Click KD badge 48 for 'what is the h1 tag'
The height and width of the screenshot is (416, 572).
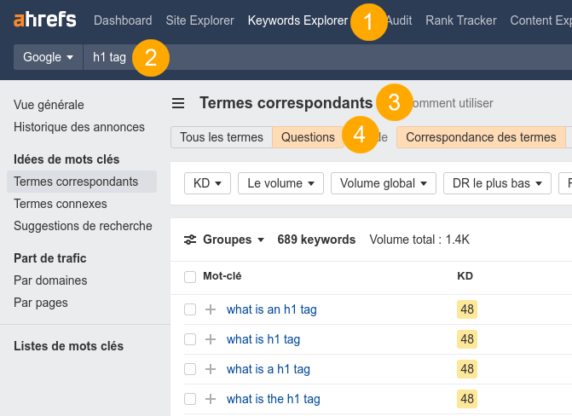(x=467, y=399)
